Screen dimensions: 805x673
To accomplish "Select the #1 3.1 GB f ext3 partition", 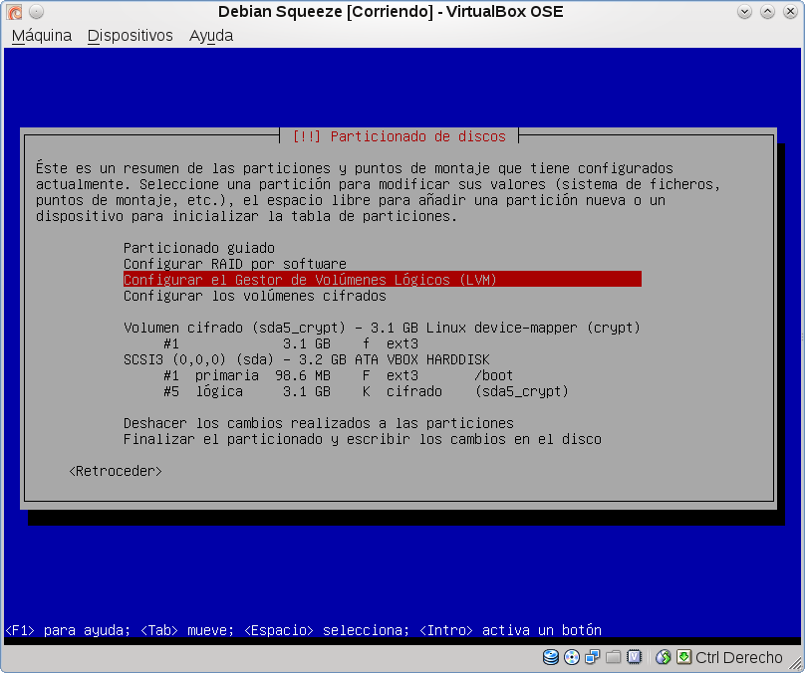I will 291,343.
